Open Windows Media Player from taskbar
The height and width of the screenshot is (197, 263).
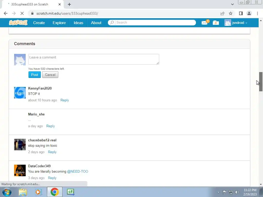(x=38, y=192)
